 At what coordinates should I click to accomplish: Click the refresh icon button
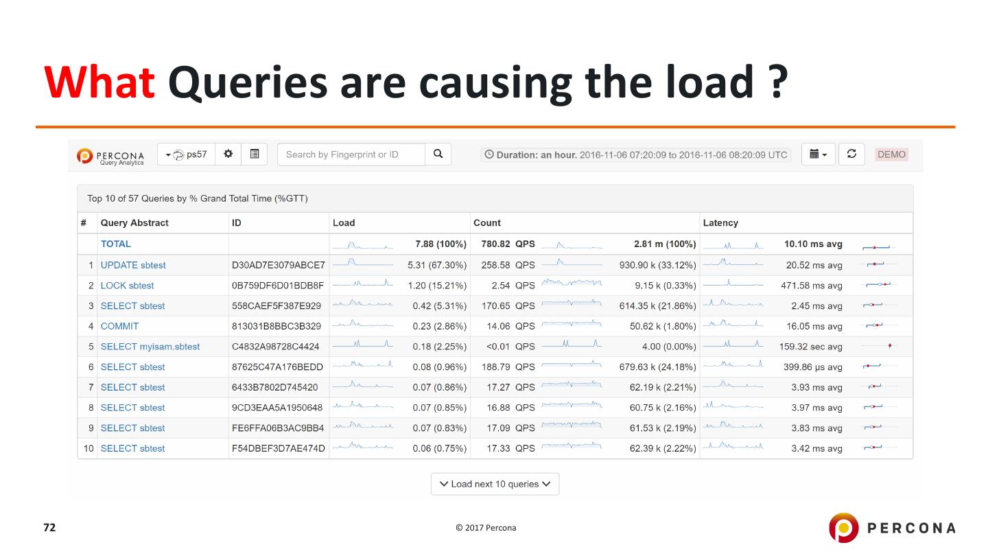(x=851, y=154)
